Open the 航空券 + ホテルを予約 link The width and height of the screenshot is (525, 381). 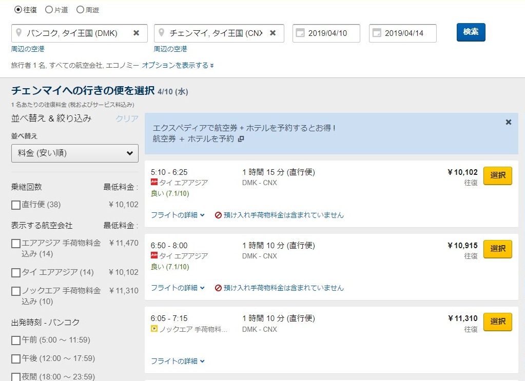(x=193, y=139)
